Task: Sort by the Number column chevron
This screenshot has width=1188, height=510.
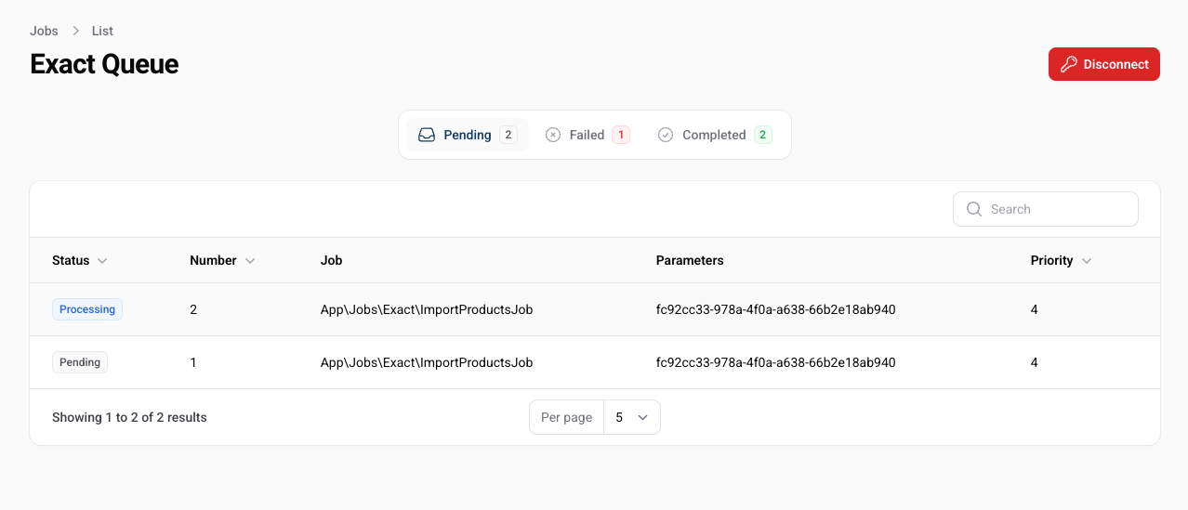Action: click(x=250, y=261)
